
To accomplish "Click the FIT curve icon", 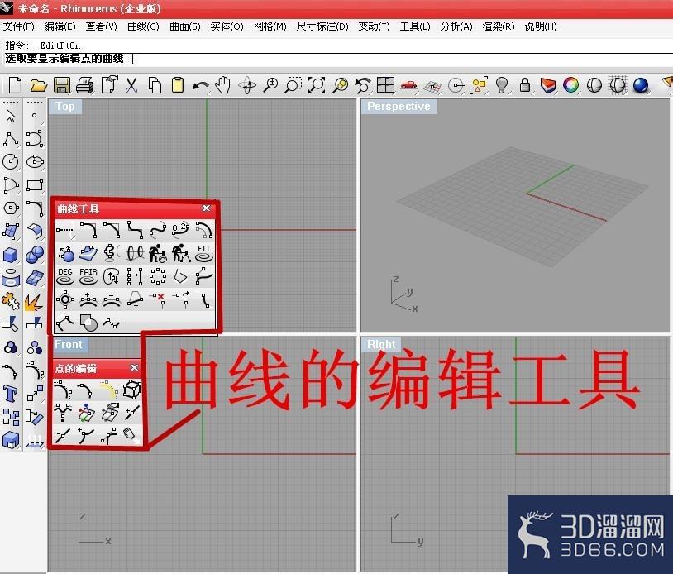I will (x=204, y=253).
